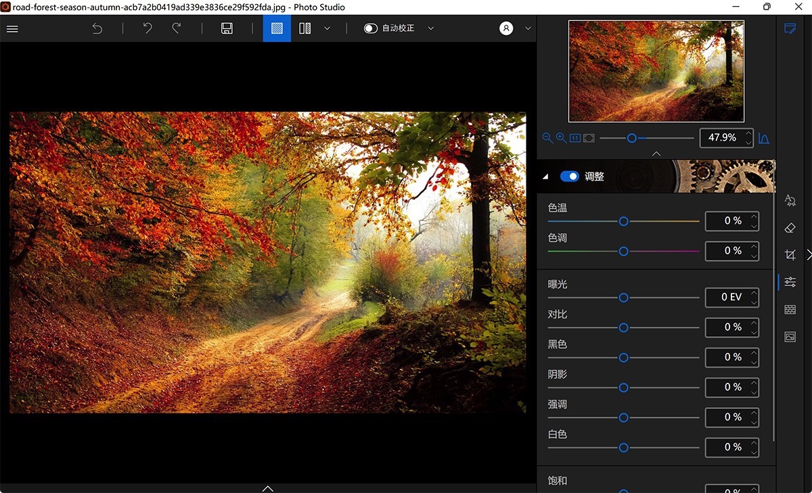This screenshot has width=812, height=493.
Task: Select the Text tool icon
Action: [x=790, y=200]
